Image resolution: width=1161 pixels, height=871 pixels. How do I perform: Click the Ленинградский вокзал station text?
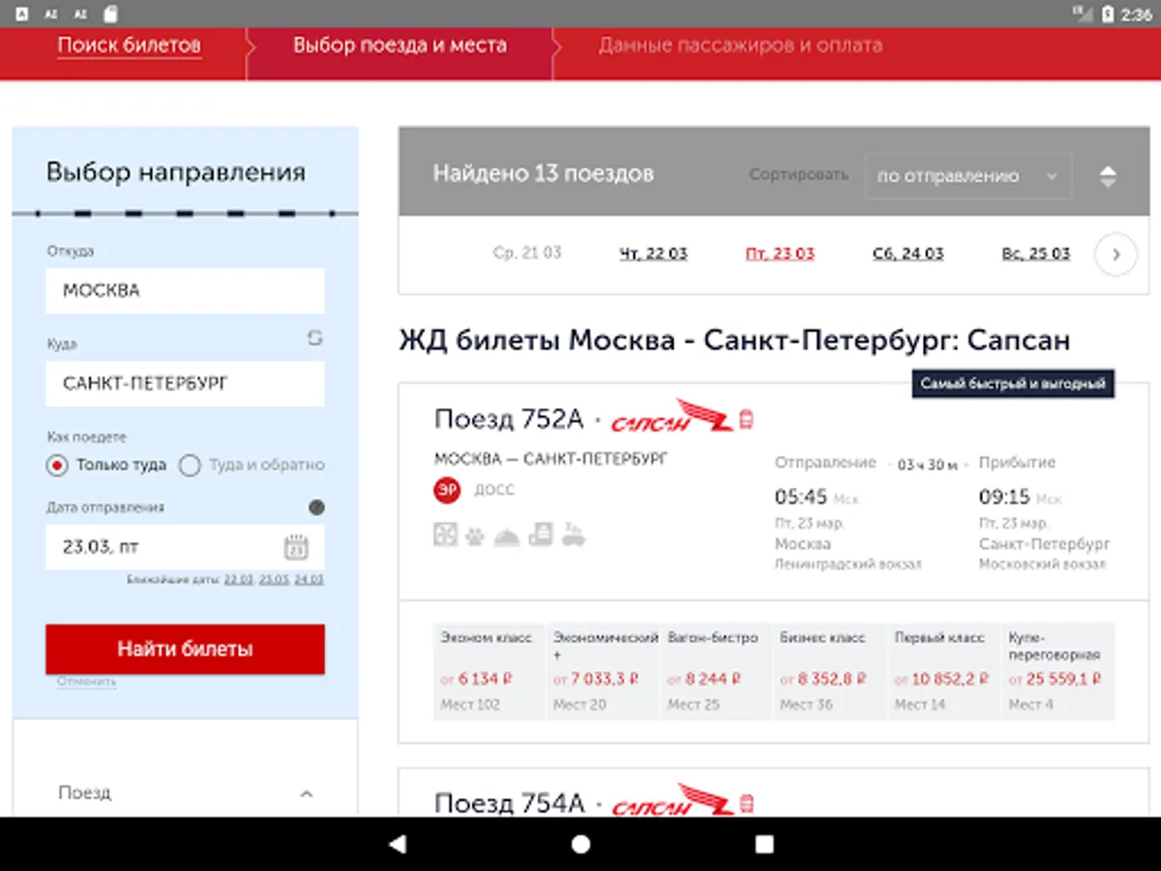point(848,564)
